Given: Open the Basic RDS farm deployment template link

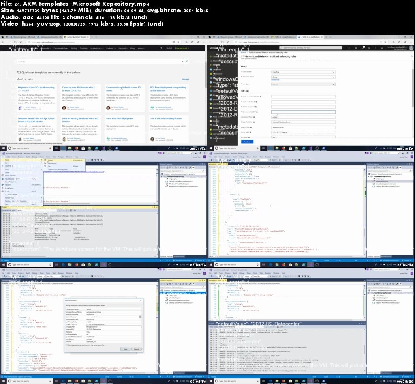Looking at the screenshot, I should (x=120, y=119).
